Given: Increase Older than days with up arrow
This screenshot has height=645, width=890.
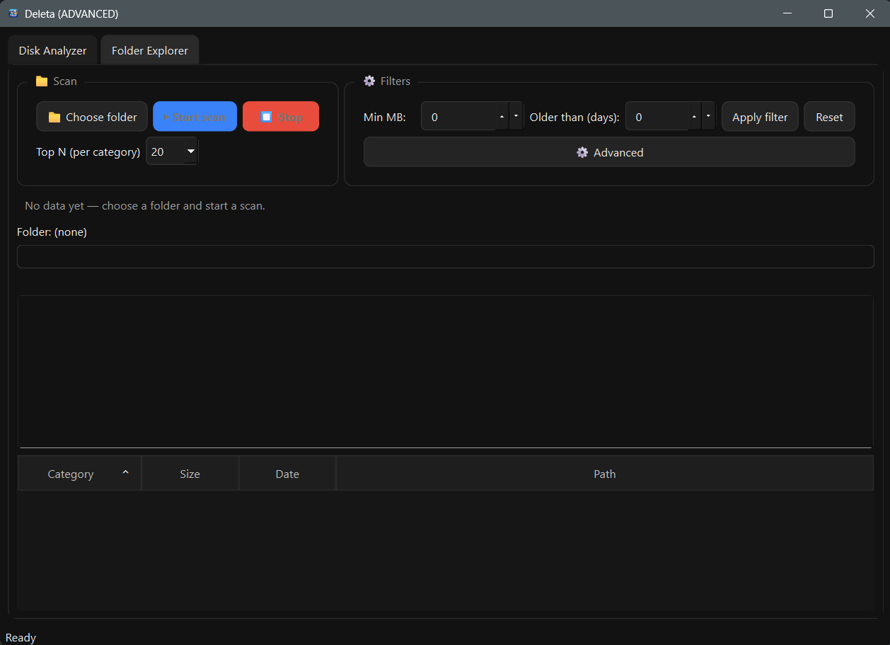Looking at the screenshot, I should pos(694,116).
